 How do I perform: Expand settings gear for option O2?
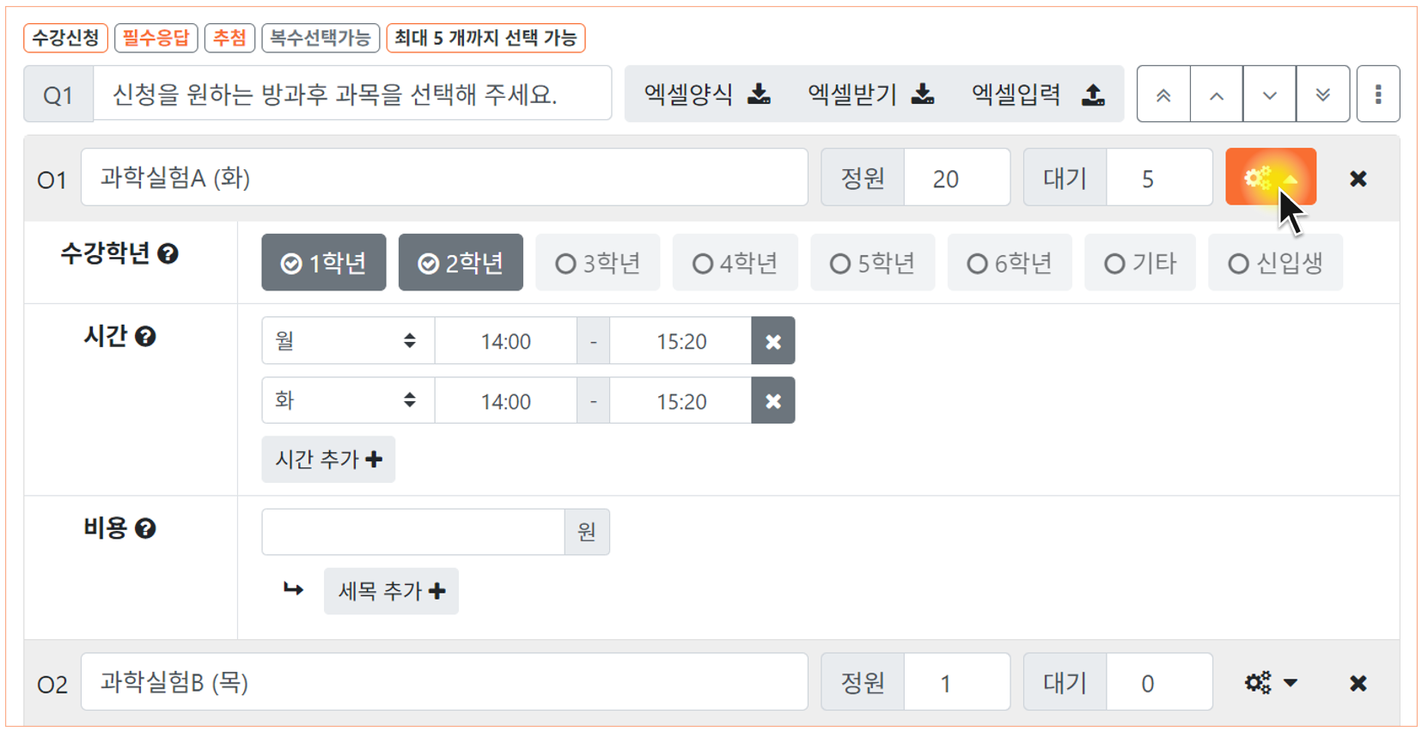click(1271, 683)
